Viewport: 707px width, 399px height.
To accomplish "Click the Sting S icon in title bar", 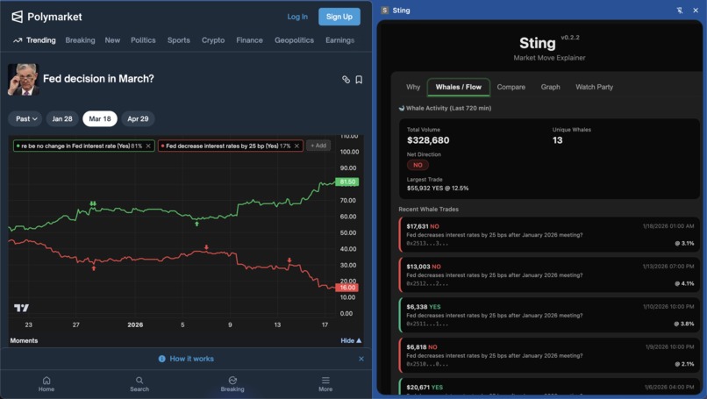I will (384, 10).
